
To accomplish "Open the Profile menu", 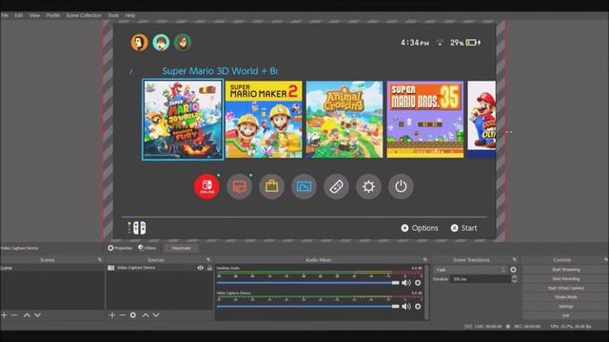I will coord(53,15).
